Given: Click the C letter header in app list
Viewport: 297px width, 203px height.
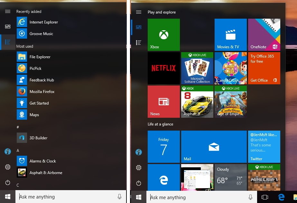Looking at the screenshot, I should click(18, 185).
